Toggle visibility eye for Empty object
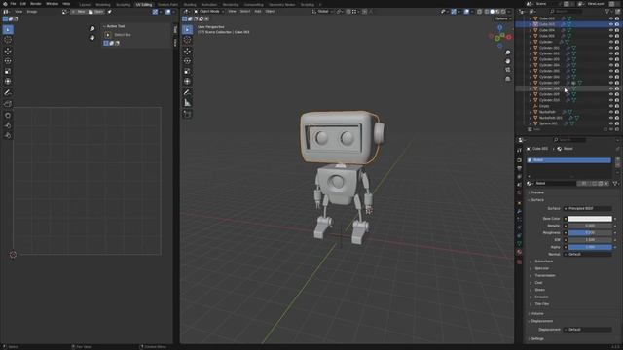623x350 pixels. [x=611, y=106]
